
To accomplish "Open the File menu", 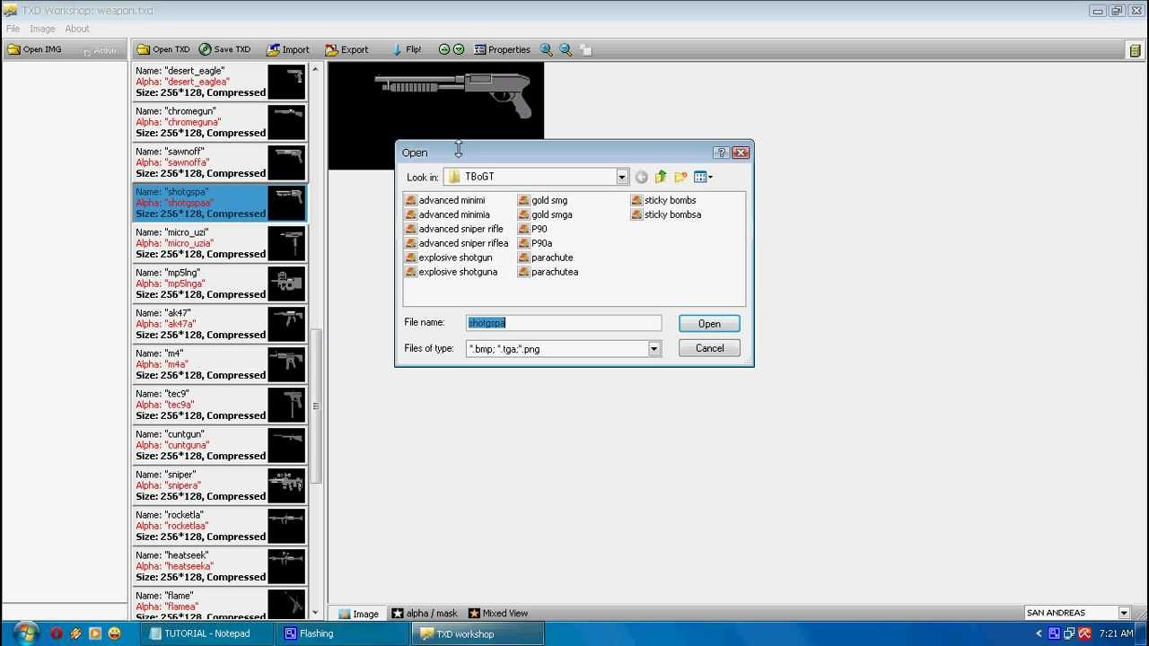I will [13, 29].
